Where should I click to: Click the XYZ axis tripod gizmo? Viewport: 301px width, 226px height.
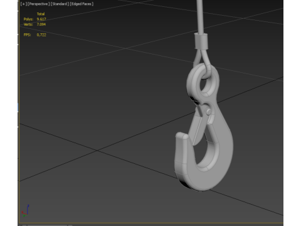25,211
